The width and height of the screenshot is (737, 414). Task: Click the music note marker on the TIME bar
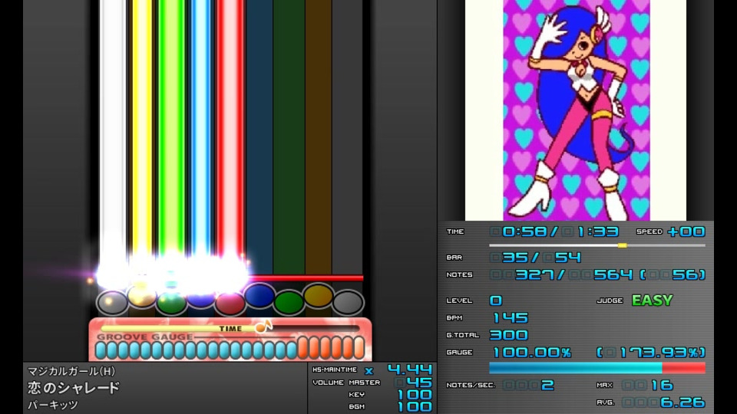263,327
